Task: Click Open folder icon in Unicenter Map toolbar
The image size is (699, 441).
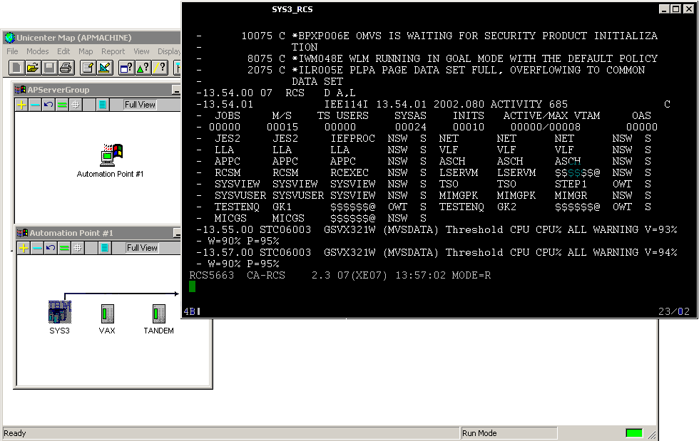Action: [x=33, y=68]
